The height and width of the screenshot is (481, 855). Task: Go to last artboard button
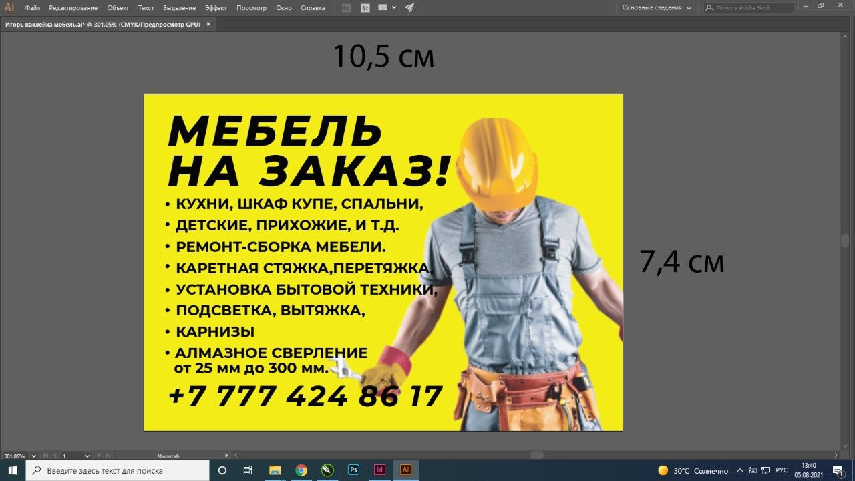110,456
